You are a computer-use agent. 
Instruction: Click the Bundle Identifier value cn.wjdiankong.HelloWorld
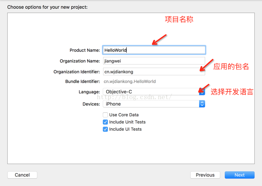tap(130, 82)
